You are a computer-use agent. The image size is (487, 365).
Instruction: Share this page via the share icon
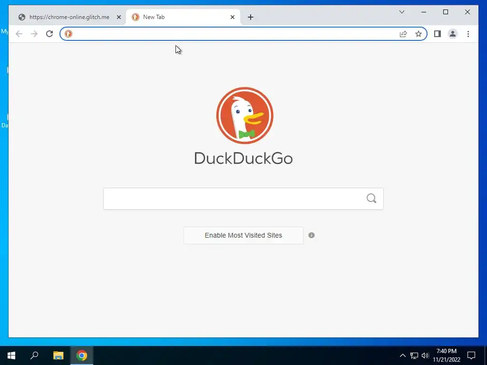tap(403, 34)
